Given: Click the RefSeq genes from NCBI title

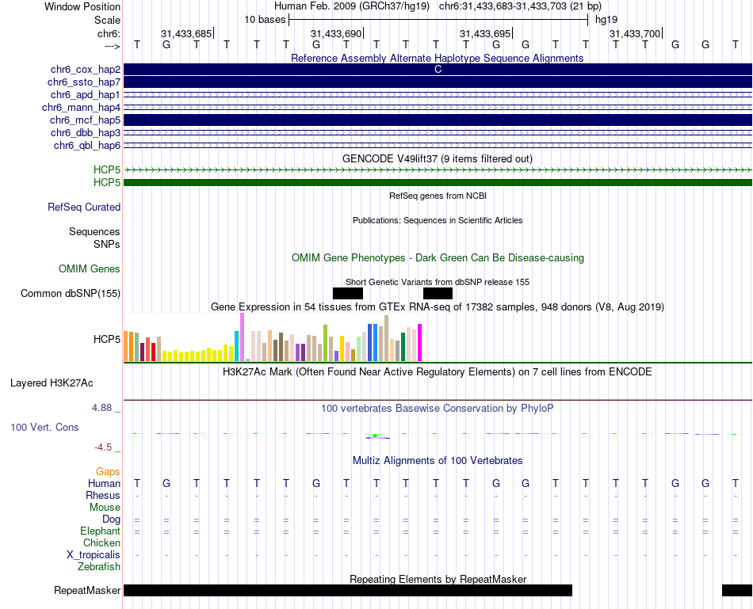Looking at the screenshot, I should tap(438, 196).
